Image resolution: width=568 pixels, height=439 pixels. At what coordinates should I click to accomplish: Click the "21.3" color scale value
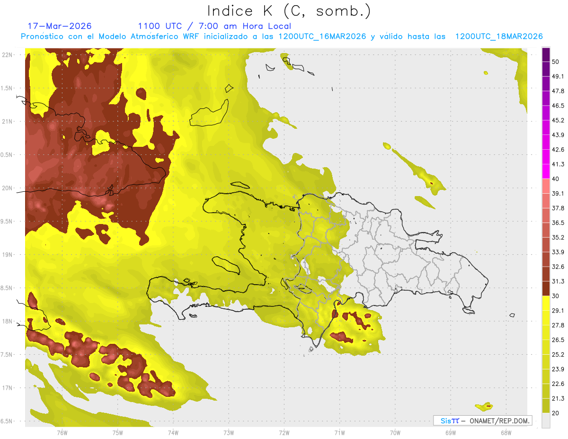point(558,399)
